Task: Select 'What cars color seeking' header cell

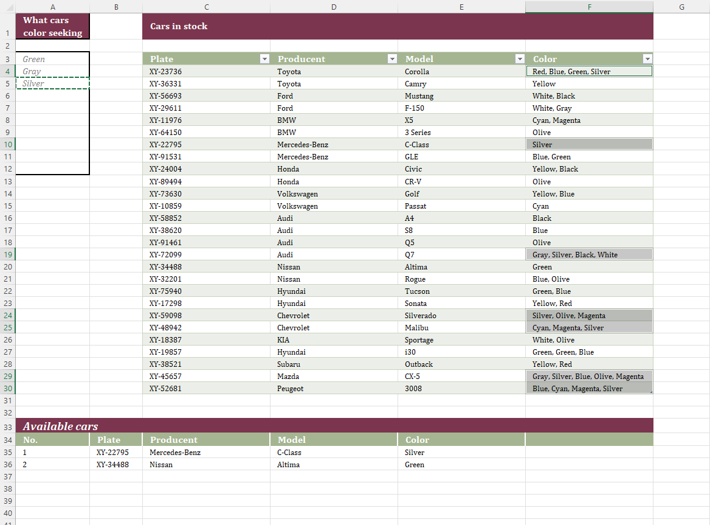Action: (x=52, y=26)
